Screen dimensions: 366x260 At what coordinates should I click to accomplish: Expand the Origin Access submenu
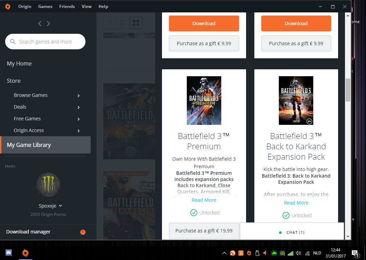coord(79,131)
